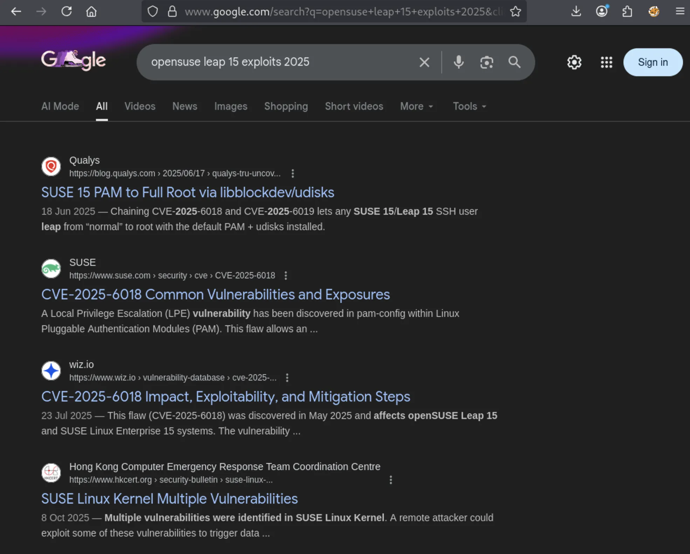Click the '18 Jun 2025' result date
The height and width of the screenshot is (554, 690).
(68, 211)
